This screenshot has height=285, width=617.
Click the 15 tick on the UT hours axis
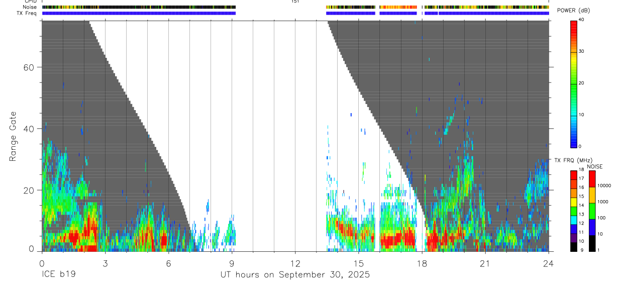358,263
